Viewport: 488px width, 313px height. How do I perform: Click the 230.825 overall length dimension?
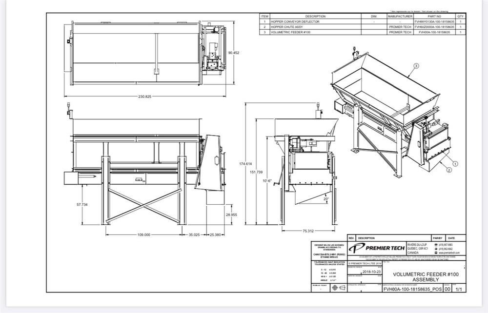[145, 97]
